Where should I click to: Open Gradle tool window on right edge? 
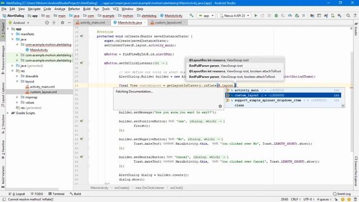coord(356,29)
